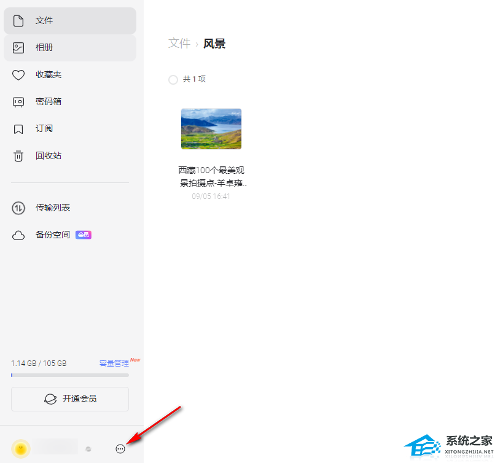The image size is (503, 463).
Task: Click the storage usage progress bar
Action: 69,375
